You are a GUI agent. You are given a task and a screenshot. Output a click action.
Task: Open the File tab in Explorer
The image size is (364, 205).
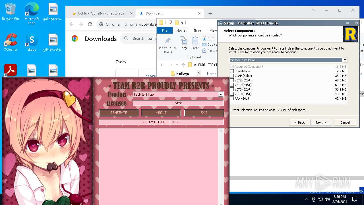(165, 30)
